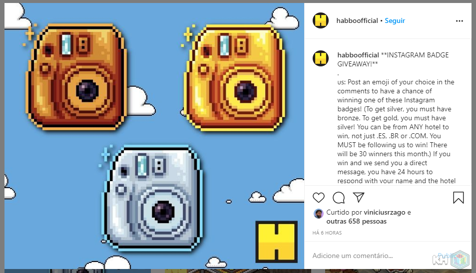476x273 pixels.
Task: Click the gold camera badge in image
Action: tap(234, 78)
